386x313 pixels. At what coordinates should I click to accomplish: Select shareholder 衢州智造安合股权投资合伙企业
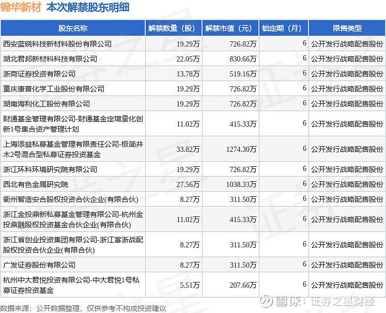[70, 199]
